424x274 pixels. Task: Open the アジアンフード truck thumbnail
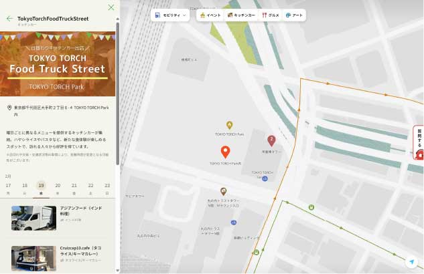coord(33,218)
